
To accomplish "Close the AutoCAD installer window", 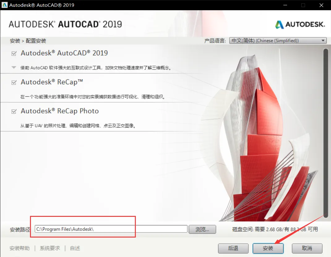I will [x=321, y=5].
